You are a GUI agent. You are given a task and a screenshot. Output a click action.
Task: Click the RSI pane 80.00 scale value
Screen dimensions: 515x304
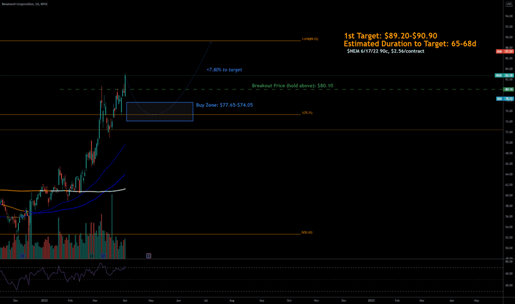click(509, 261)
